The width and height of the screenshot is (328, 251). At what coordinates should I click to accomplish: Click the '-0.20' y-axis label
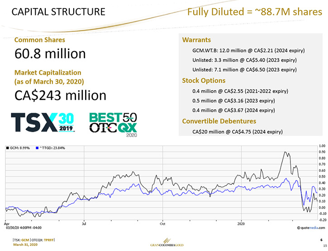click(x=322, y=220)
